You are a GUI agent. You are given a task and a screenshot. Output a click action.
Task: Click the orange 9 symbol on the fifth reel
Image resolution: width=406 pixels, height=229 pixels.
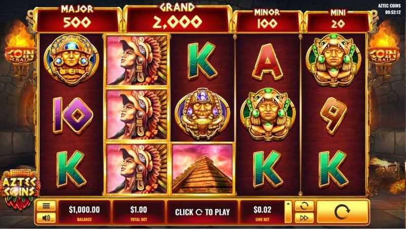point(333,115)
